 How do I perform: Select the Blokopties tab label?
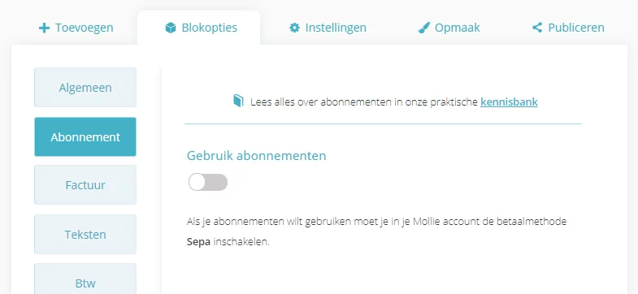click(x=209, y=28)
